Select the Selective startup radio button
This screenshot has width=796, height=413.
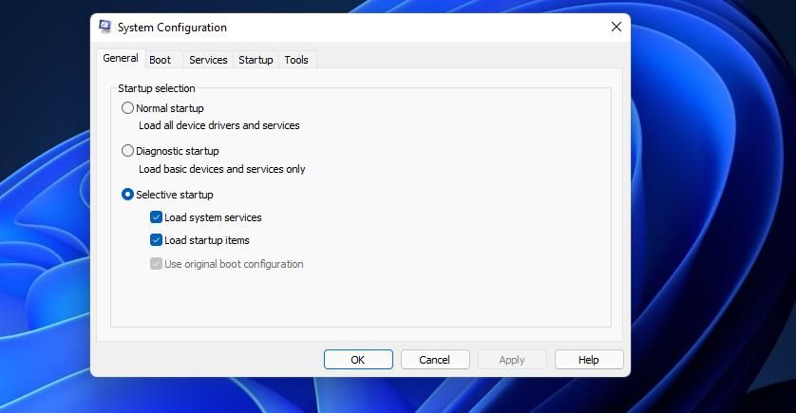127,195
